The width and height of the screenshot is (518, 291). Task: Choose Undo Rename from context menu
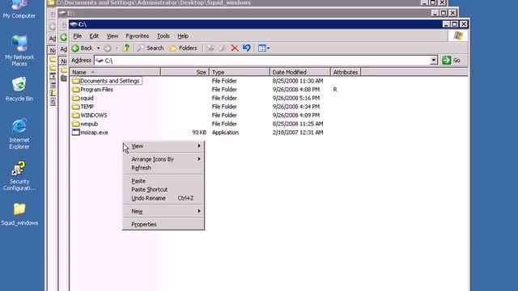163,198
